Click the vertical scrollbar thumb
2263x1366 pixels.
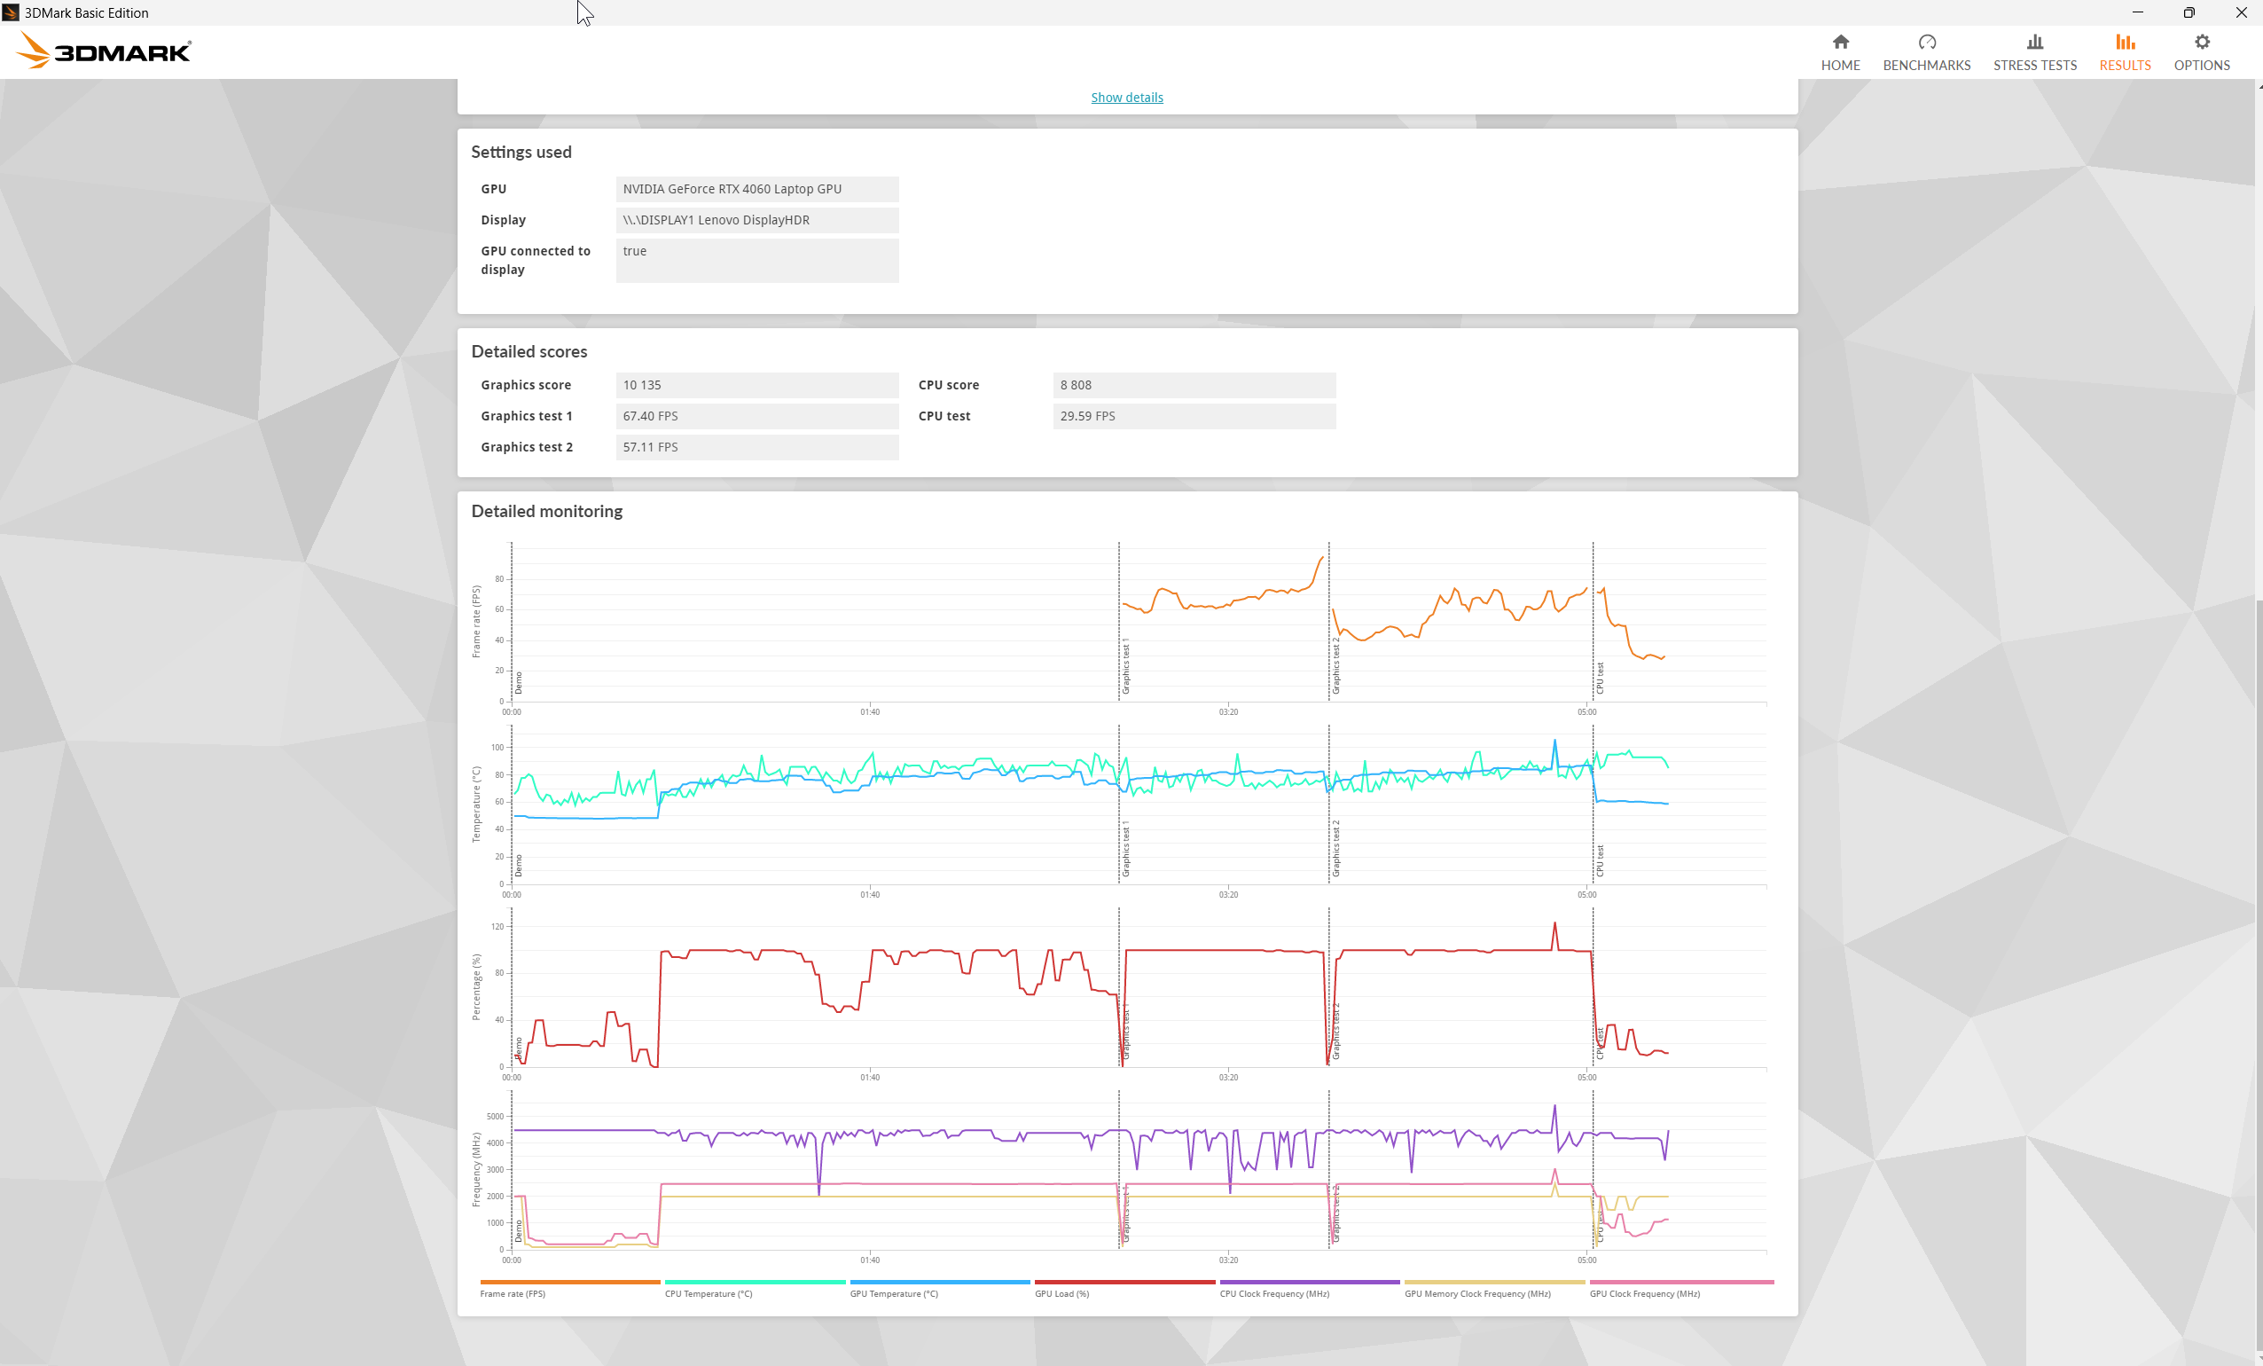2258,974
